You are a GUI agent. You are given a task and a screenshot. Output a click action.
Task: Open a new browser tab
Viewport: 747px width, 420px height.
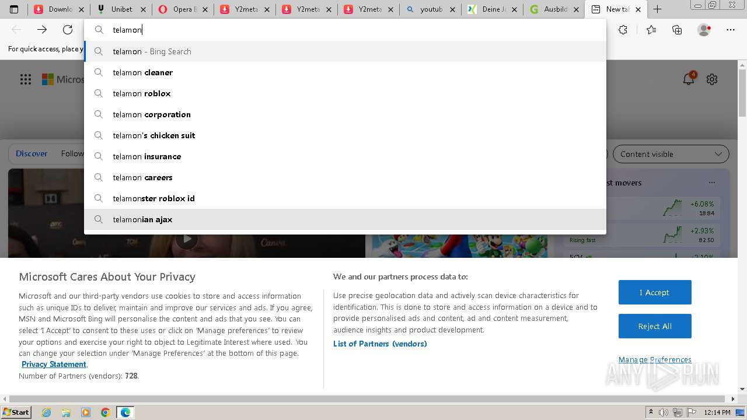click(x=657, y=9)
